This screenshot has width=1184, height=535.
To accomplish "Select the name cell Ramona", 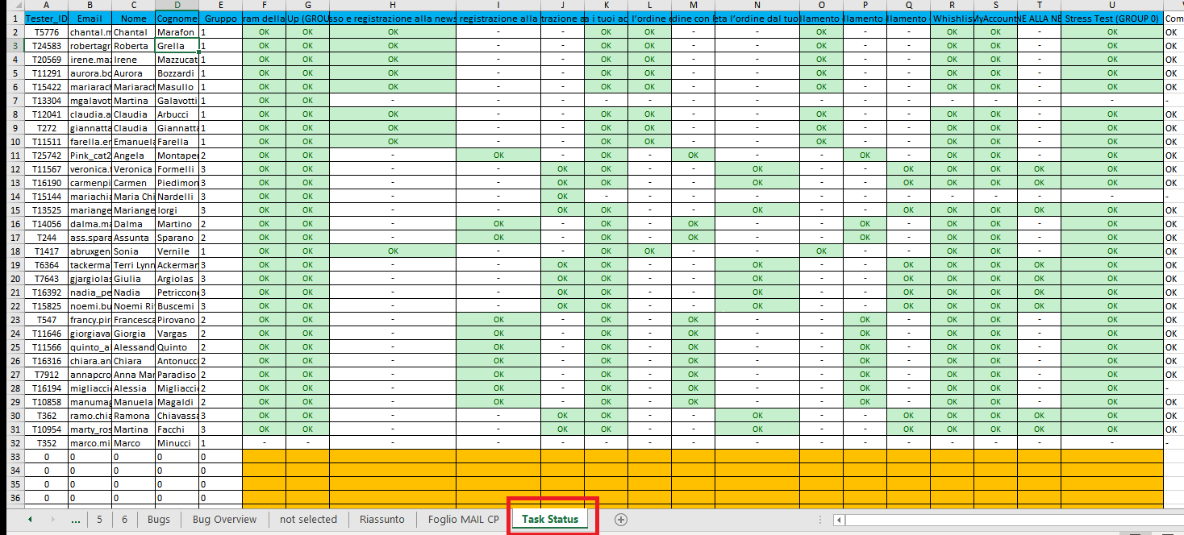I will click(x=133, y=415).
